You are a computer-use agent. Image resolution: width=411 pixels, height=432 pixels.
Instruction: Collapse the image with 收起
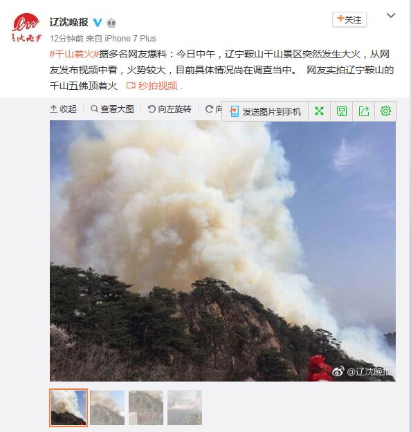coord(63,109)
